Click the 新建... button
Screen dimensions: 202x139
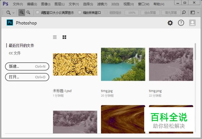(x=27, y=66)
